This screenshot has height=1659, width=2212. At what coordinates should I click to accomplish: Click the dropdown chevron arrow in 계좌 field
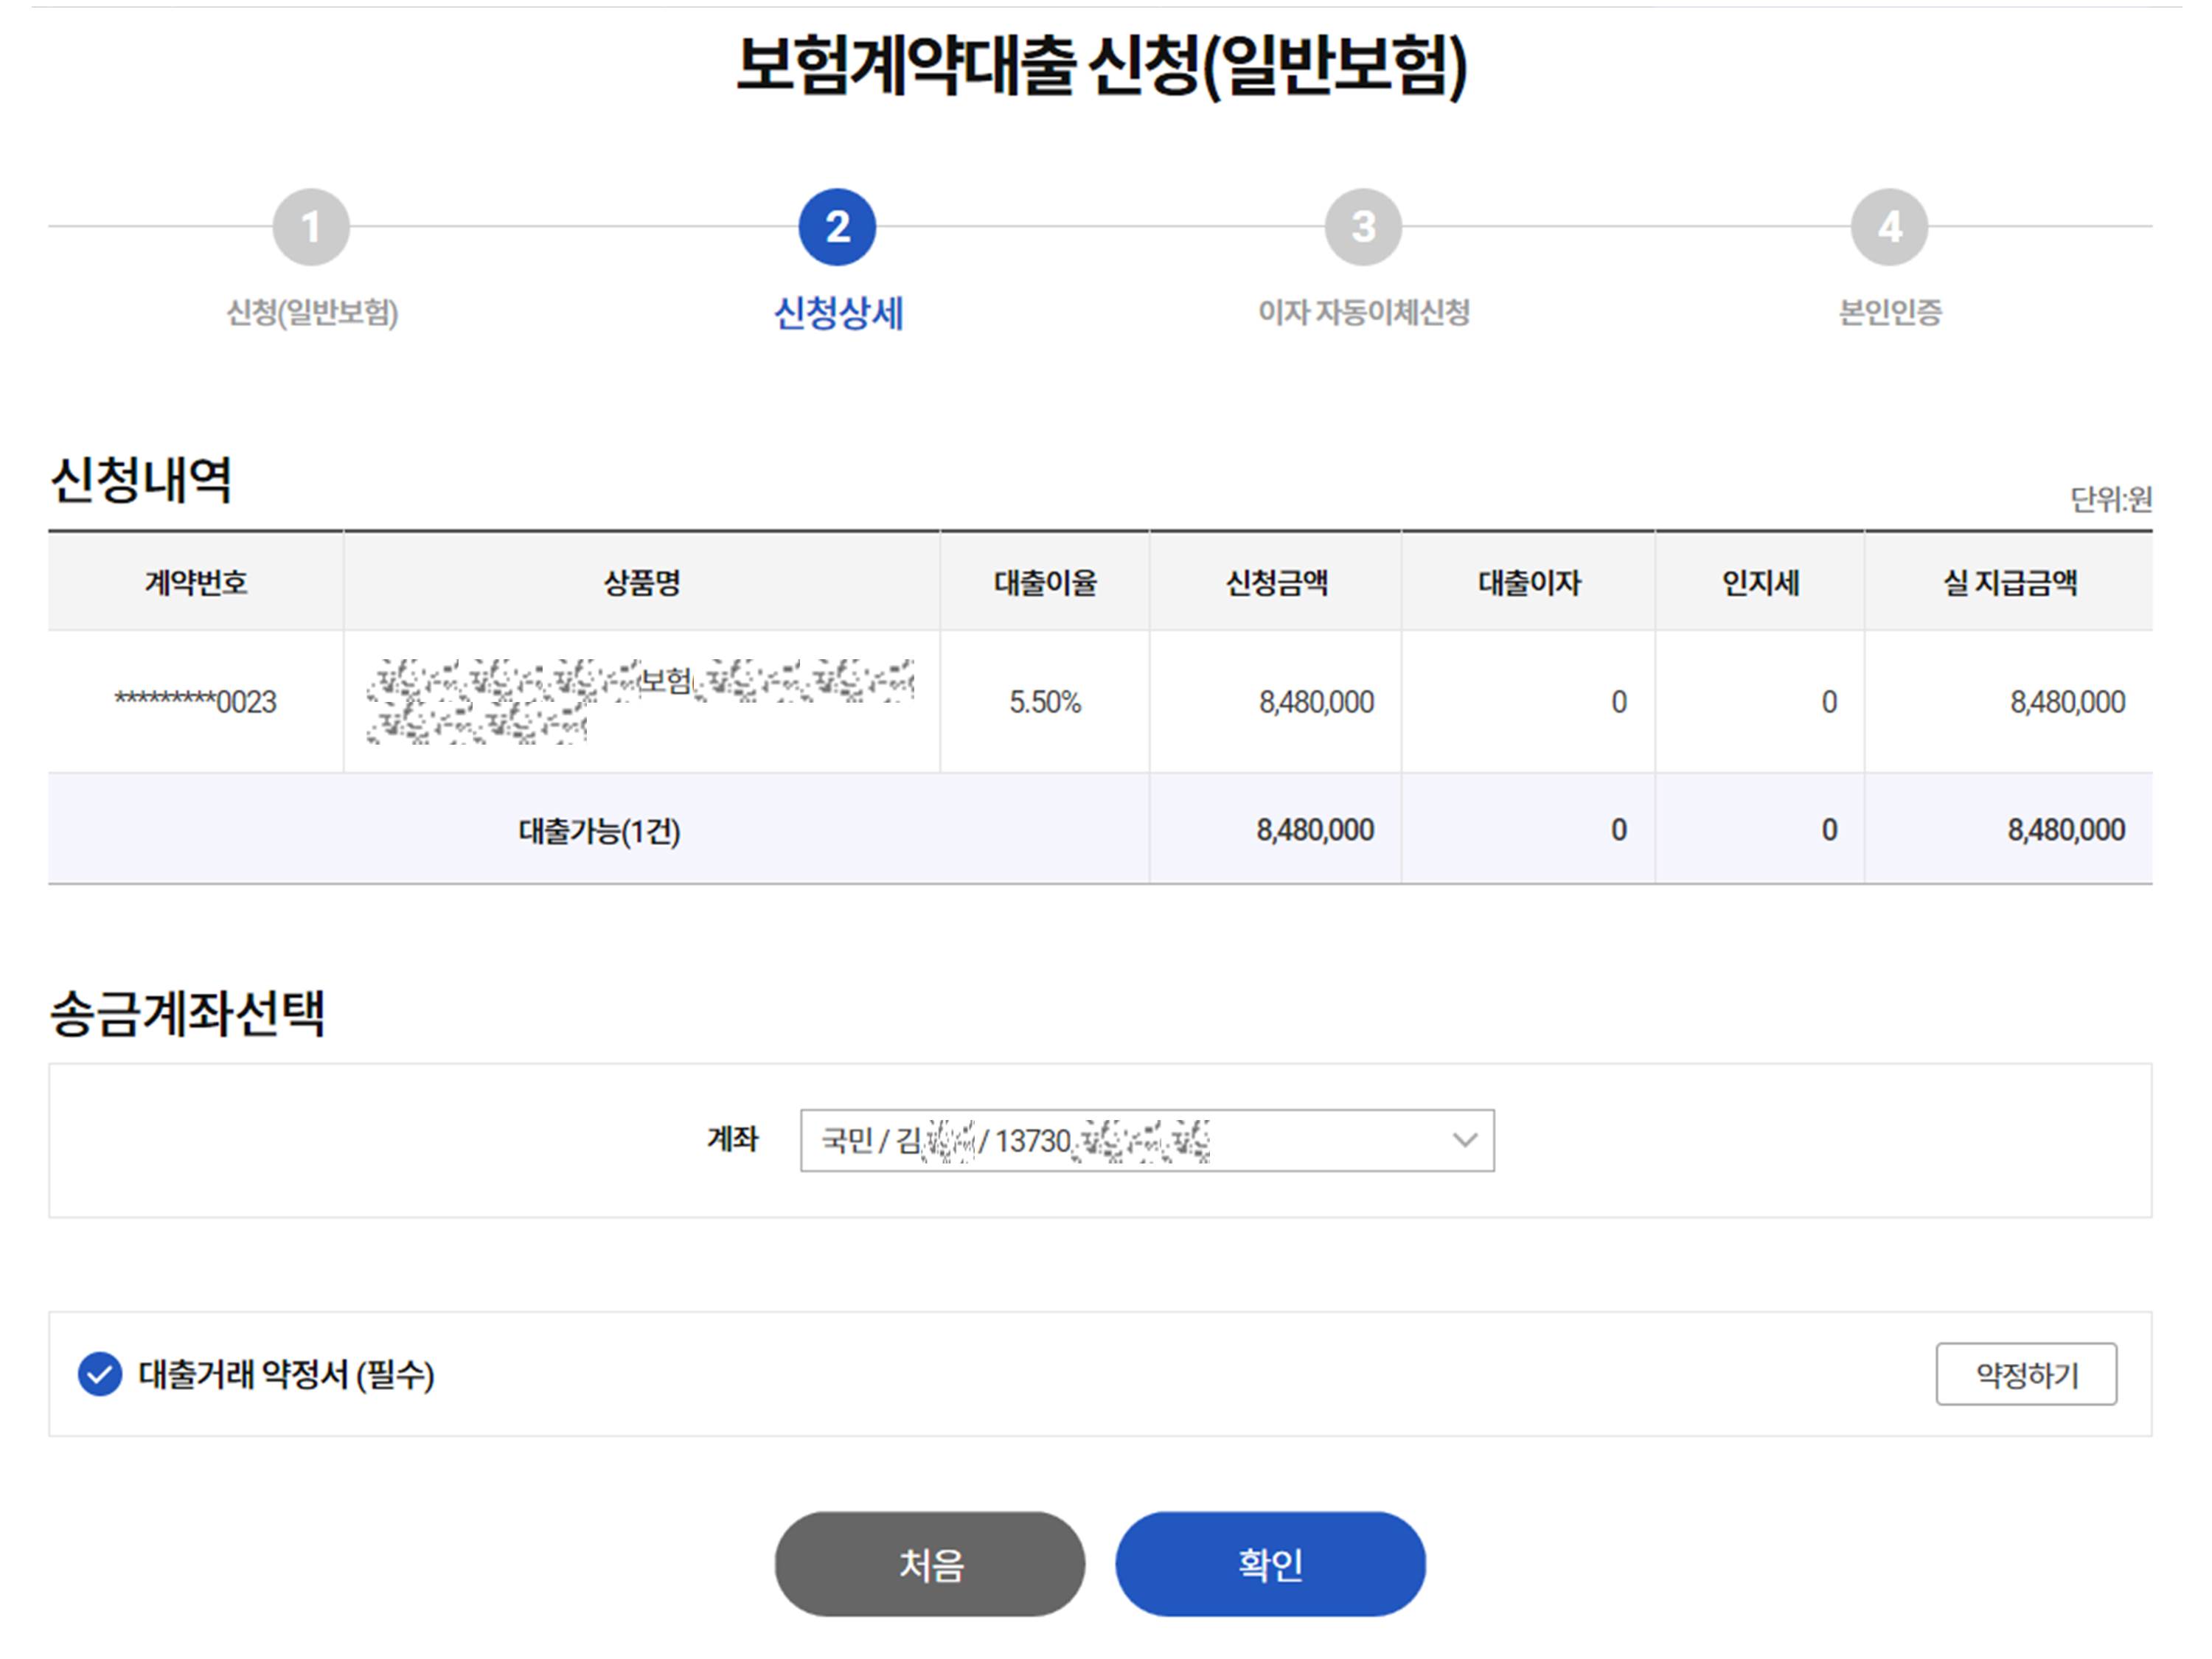point(1464,1140)
